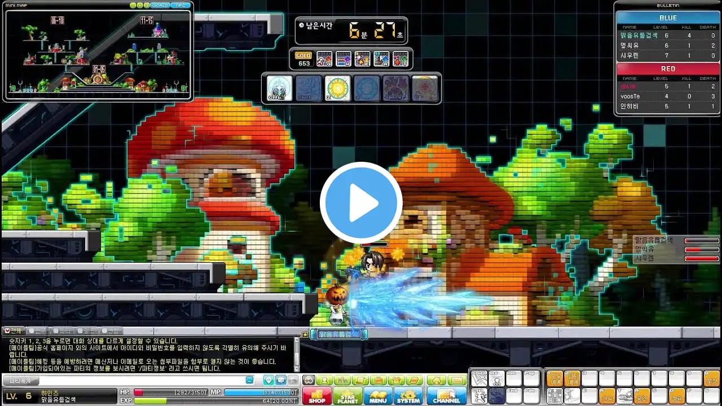Click the dimmed blue circle skill icon

click(367, 89)
